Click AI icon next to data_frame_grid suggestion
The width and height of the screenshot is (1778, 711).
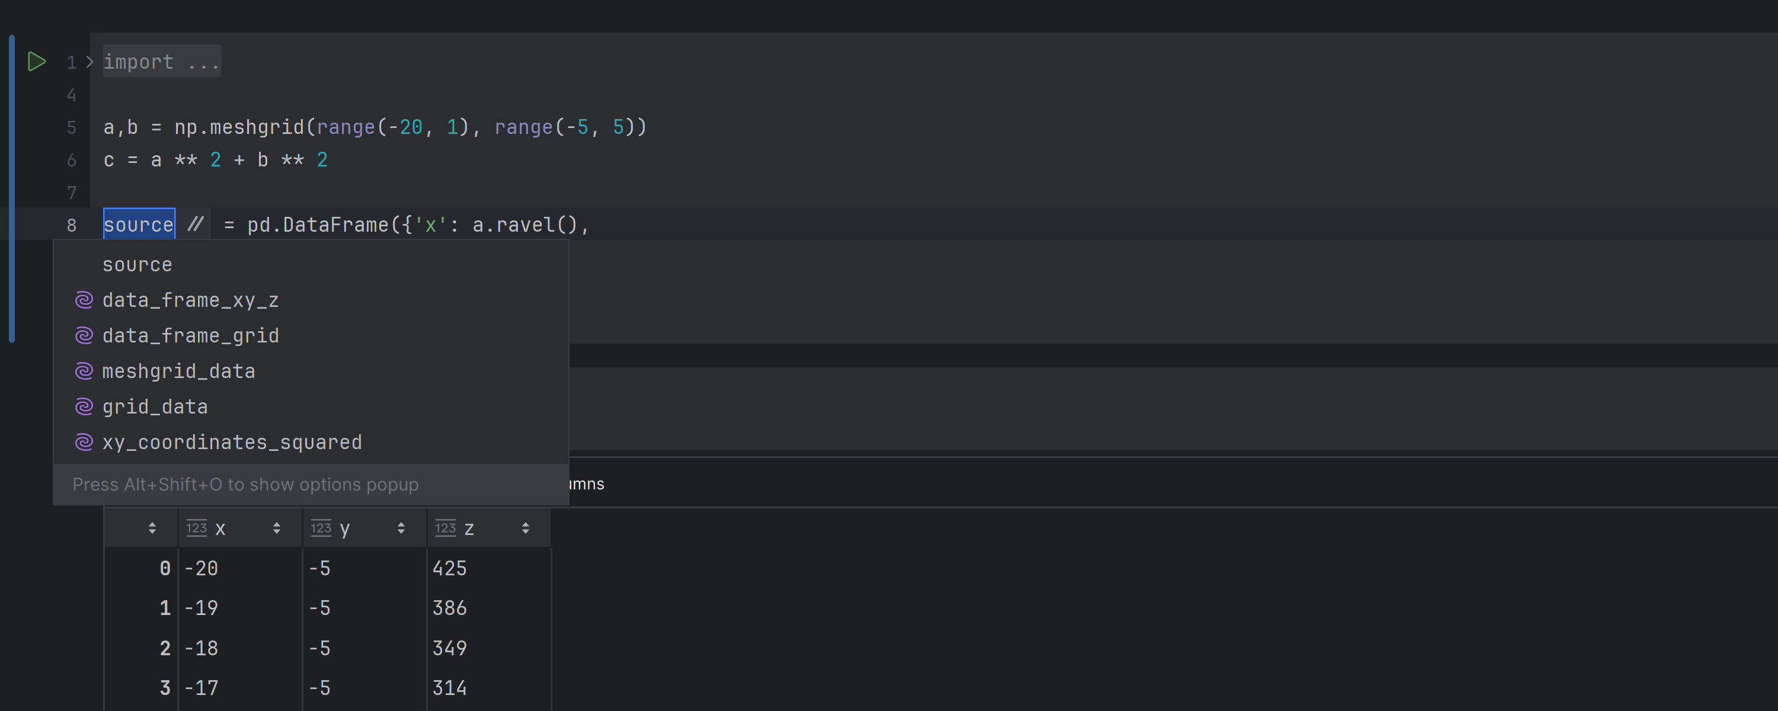(x=84, y=335)
